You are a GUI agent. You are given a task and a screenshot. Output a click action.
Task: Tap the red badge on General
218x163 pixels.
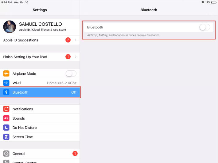point(75,154)
